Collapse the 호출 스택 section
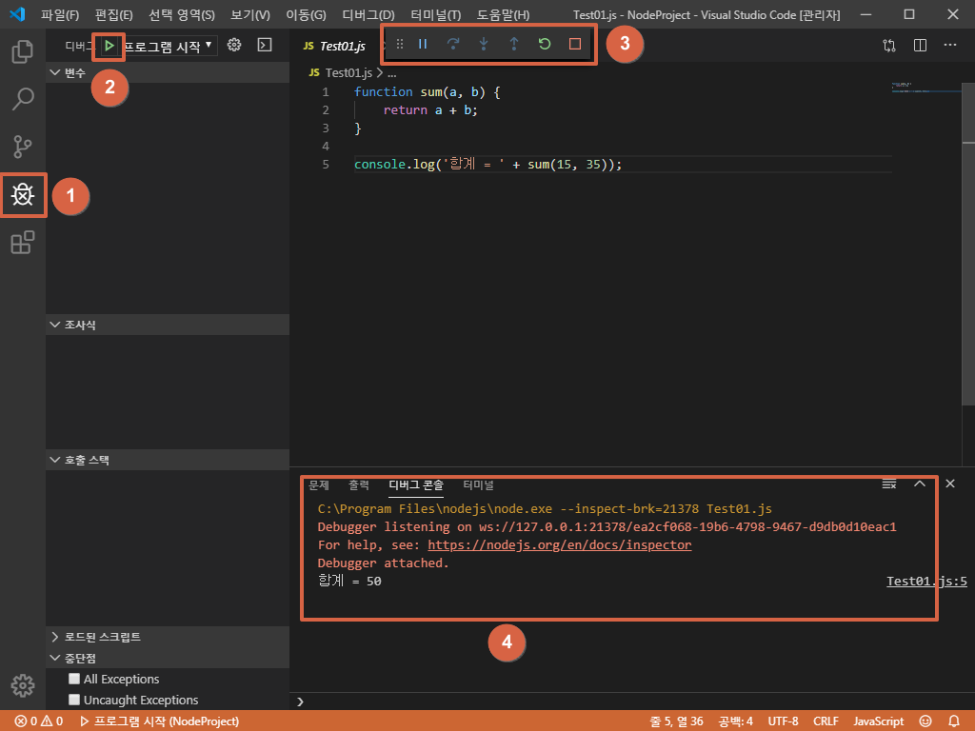The image size is (975, 731). pyautogui.click(x=168, y=460)
